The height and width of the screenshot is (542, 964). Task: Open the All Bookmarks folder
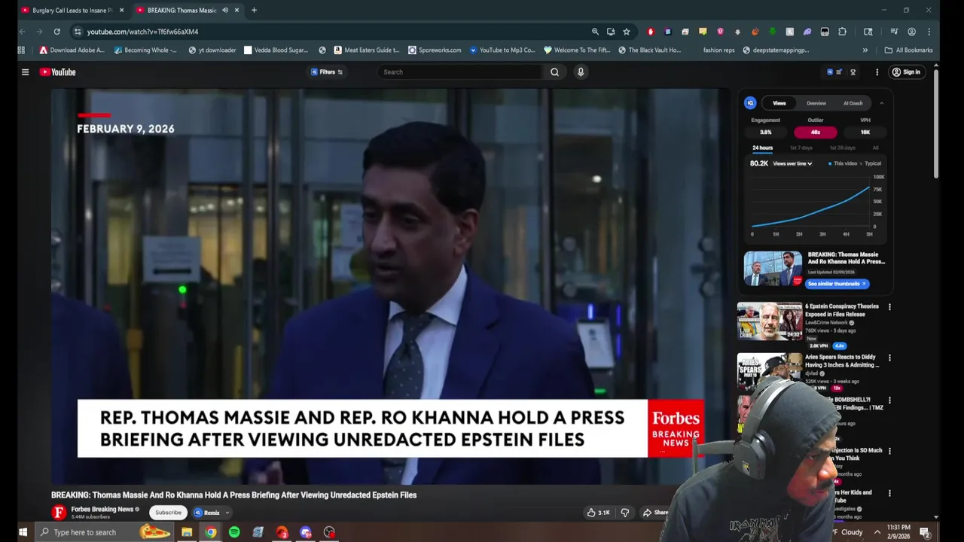(908, 50)
